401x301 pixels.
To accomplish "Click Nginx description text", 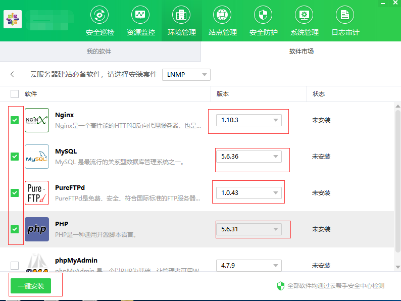I will (128, 126).
